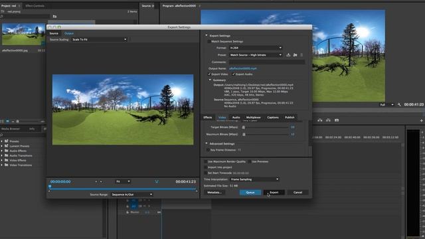Open the Audio tab in export dialog
Viewport: 425px width, 239px height.
[236, 118]
